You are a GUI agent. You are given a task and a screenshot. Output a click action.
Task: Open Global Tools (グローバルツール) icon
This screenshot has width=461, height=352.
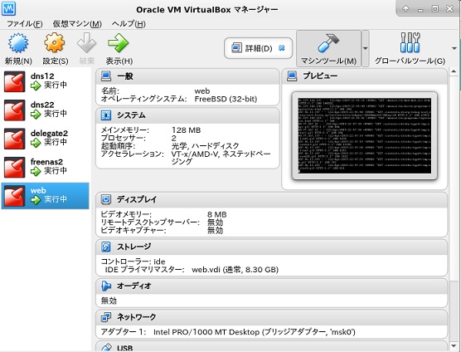pos(410,42)
